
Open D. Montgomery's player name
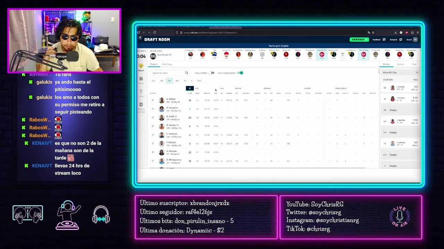(x=174, y=160)
